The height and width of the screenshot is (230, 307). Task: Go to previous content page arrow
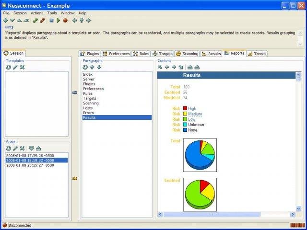[x=167, y=67]
